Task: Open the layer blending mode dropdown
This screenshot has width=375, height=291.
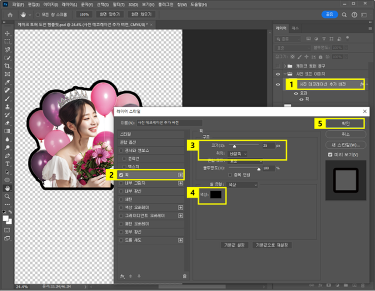Action: pyautogui.click(x=292, y=48)
